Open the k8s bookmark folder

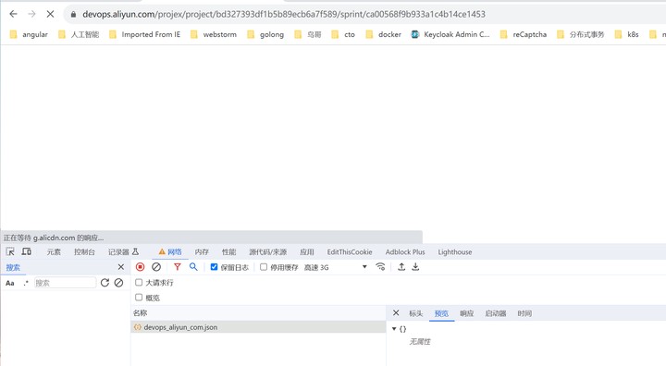627,34
